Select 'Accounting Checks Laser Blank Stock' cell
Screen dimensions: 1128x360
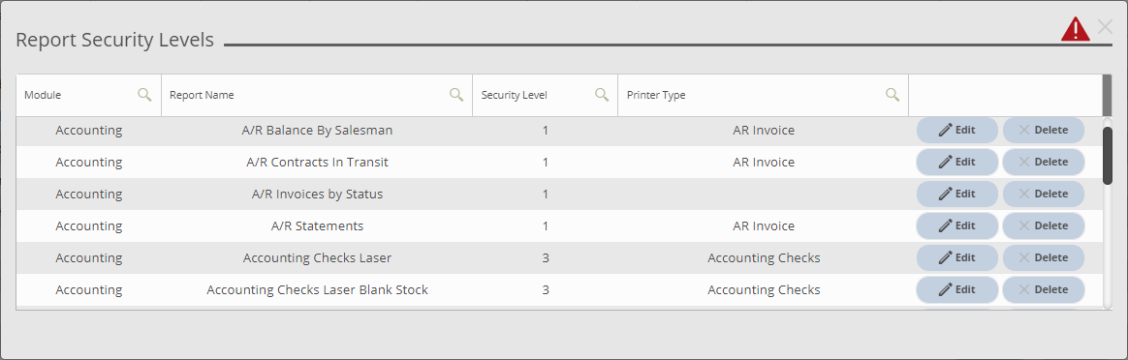click(x=317, y=289)
